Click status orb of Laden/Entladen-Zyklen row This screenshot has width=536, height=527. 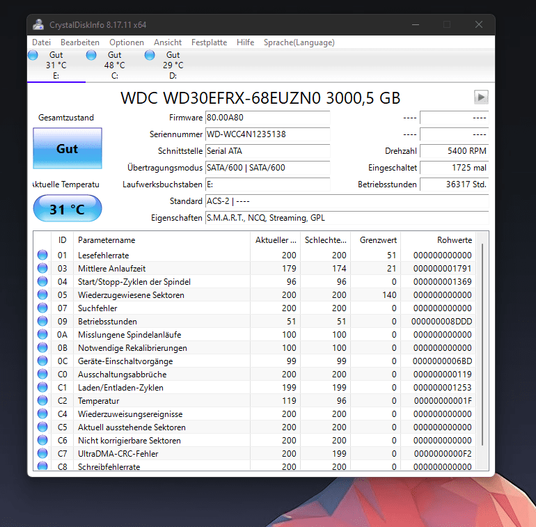[x=42, y=387]
